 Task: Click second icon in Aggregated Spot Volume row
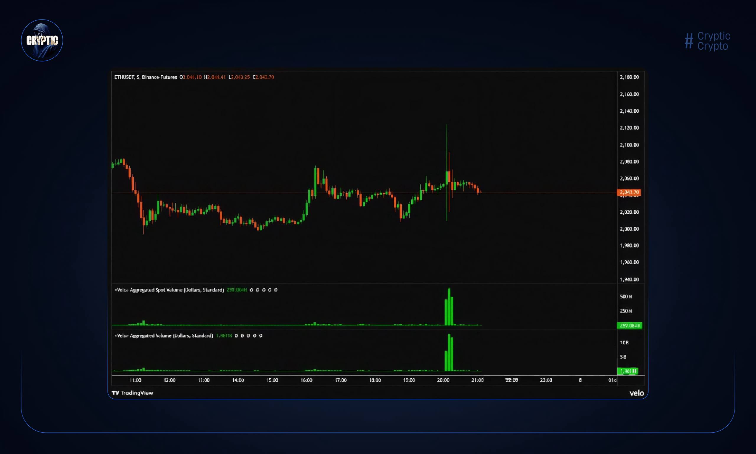[258, 290]
